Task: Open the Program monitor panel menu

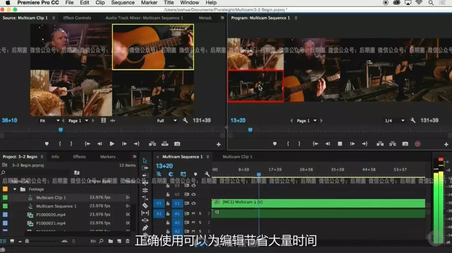Action: [x=296, y=18]
